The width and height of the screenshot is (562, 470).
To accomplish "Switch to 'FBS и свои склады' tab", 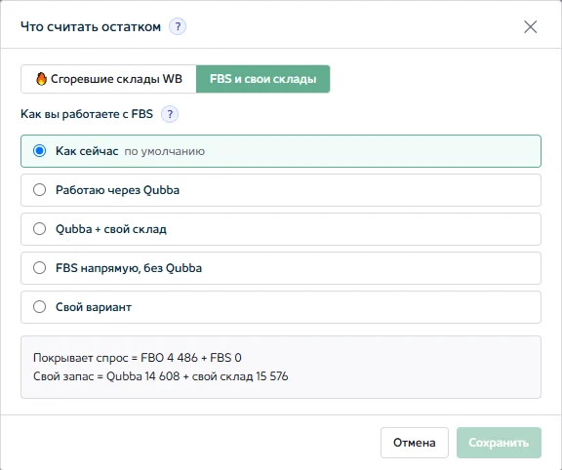I will (263, 79).
